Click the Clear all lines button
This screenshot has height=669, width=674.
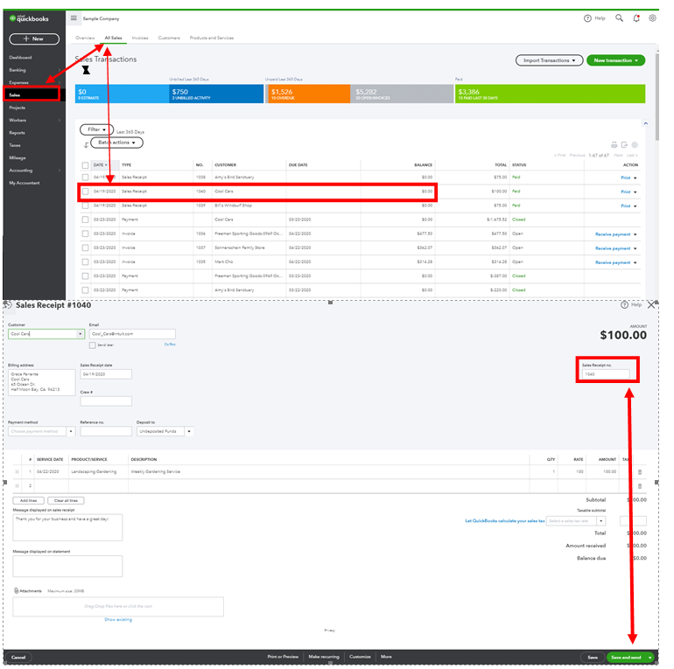66,501
